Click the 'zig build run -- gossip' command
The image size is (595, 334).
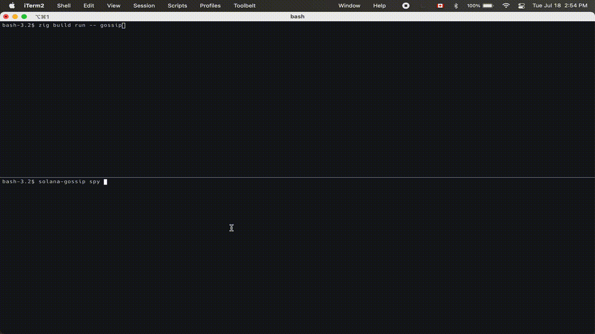click(80, 25)
